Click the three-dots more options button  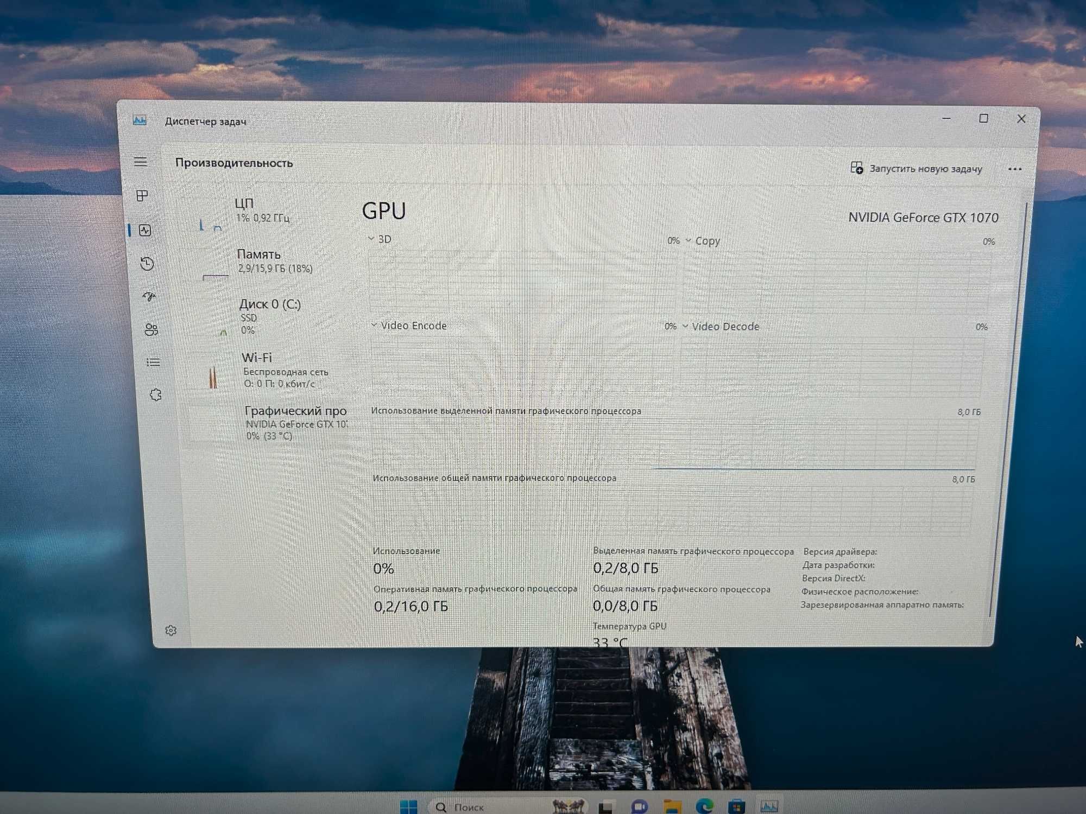pos(1014,169)
